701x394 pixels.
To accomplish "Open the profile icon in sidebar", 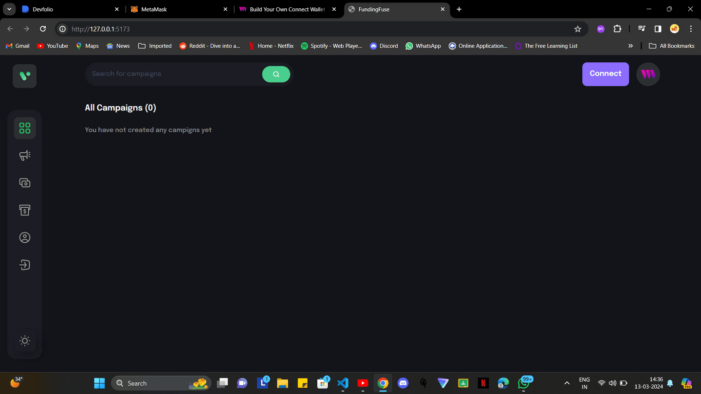I will point(25,237).
